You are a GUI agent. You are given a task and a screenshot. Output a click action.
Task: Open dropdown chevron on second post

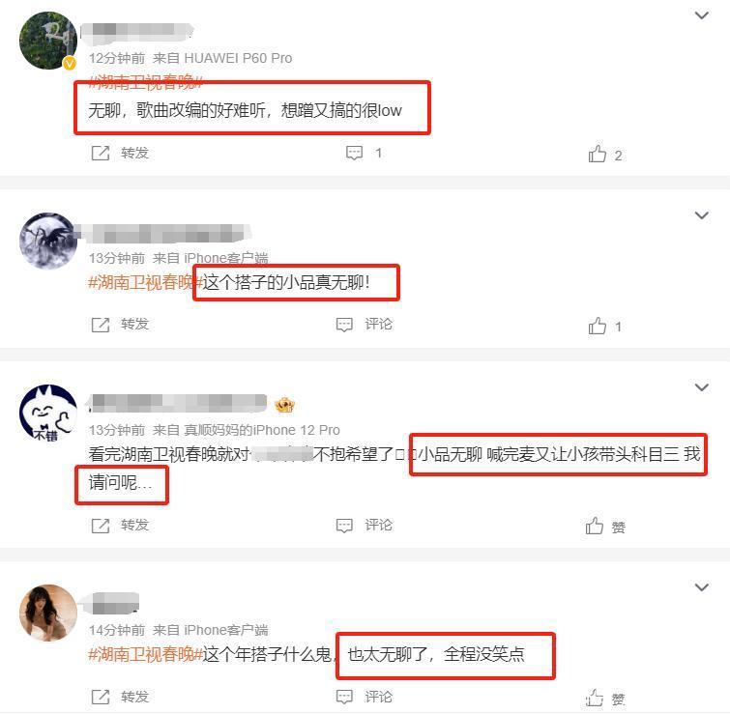point(702,215)
